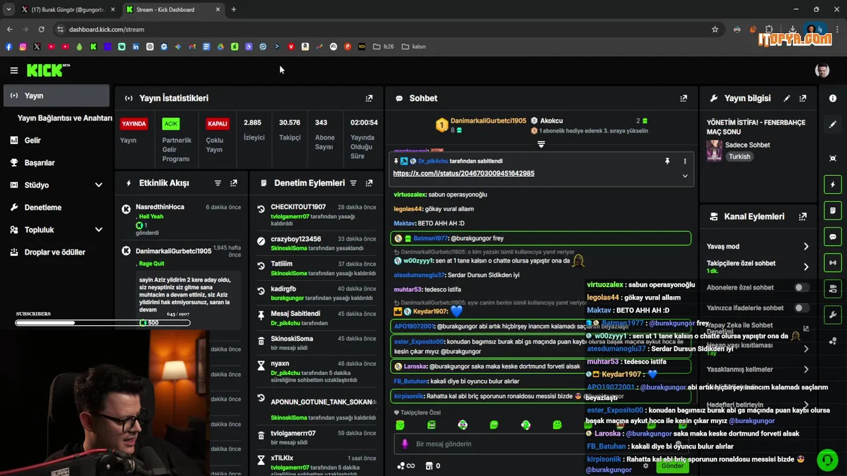Click the KICK logo
This screenshot has height=476, width=847.
[48, 70]
